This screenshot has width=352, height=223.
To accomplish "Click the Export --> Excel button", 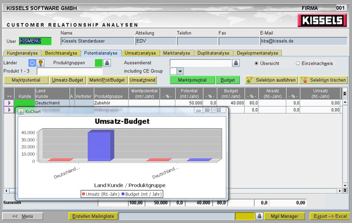I will point(330,216).
